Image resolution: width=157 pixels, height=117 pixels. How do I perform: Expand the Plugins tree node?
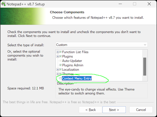tap(58, 56)
